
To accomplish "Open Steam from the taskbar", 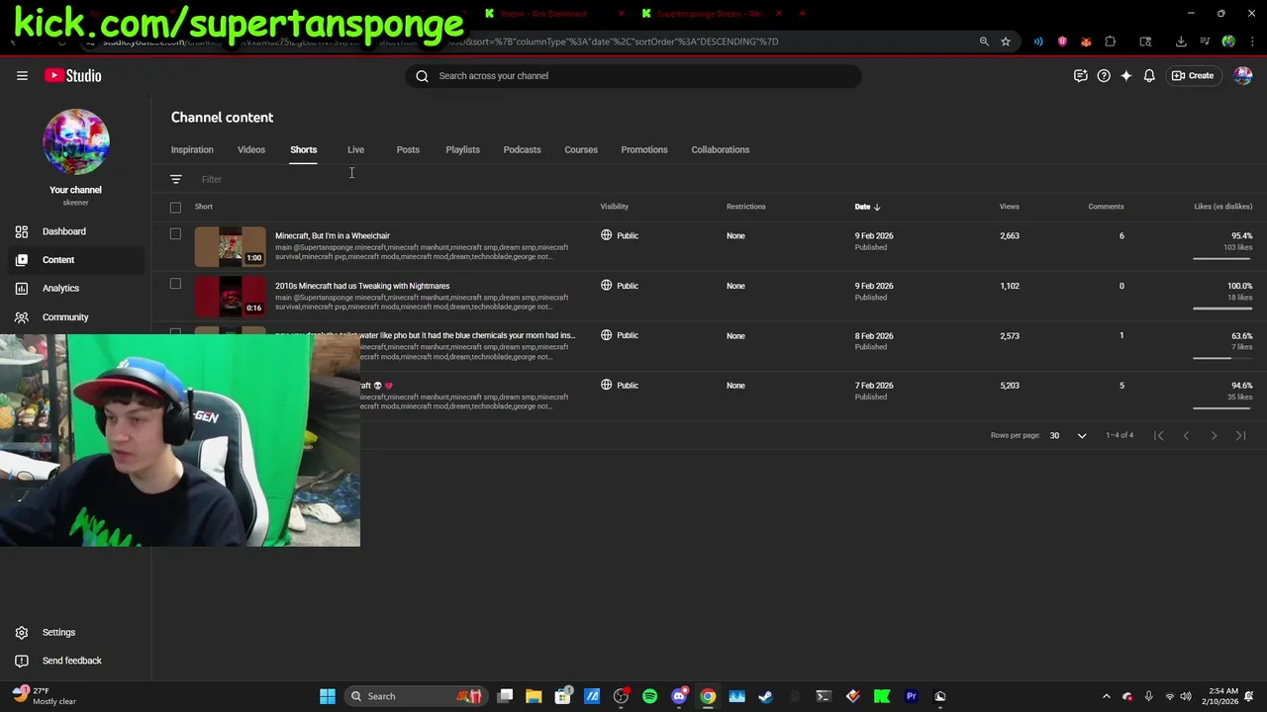I will 765,696.
